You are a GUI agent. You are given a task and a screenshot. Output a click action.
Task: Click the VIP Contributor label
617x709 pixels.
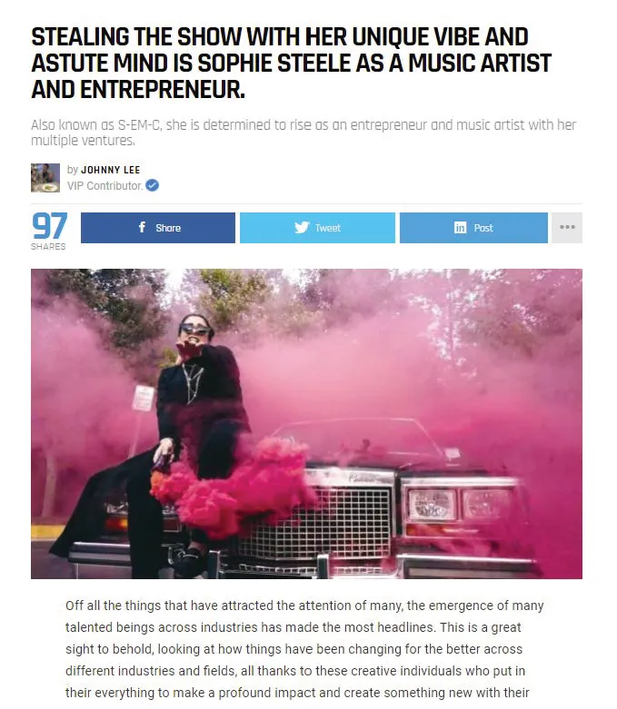coord(105,186)
